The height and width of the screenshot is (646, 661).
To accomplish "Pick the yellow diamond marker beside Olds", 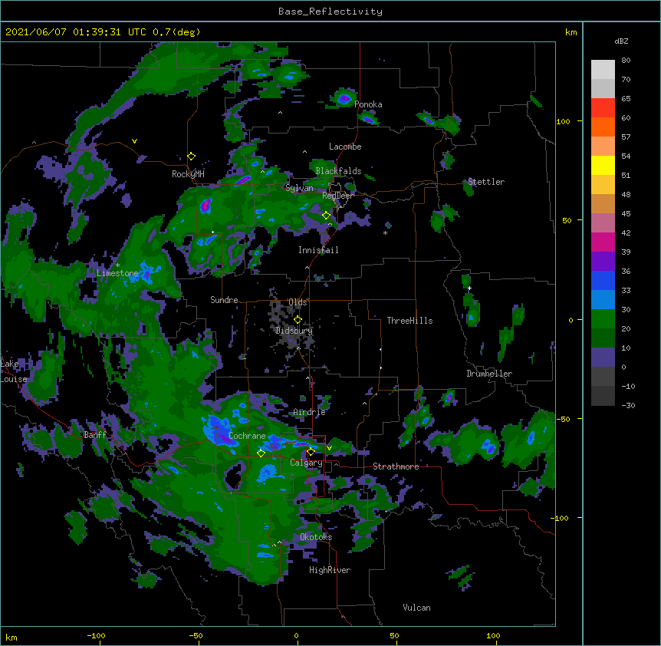I will (x=298, y=319).
